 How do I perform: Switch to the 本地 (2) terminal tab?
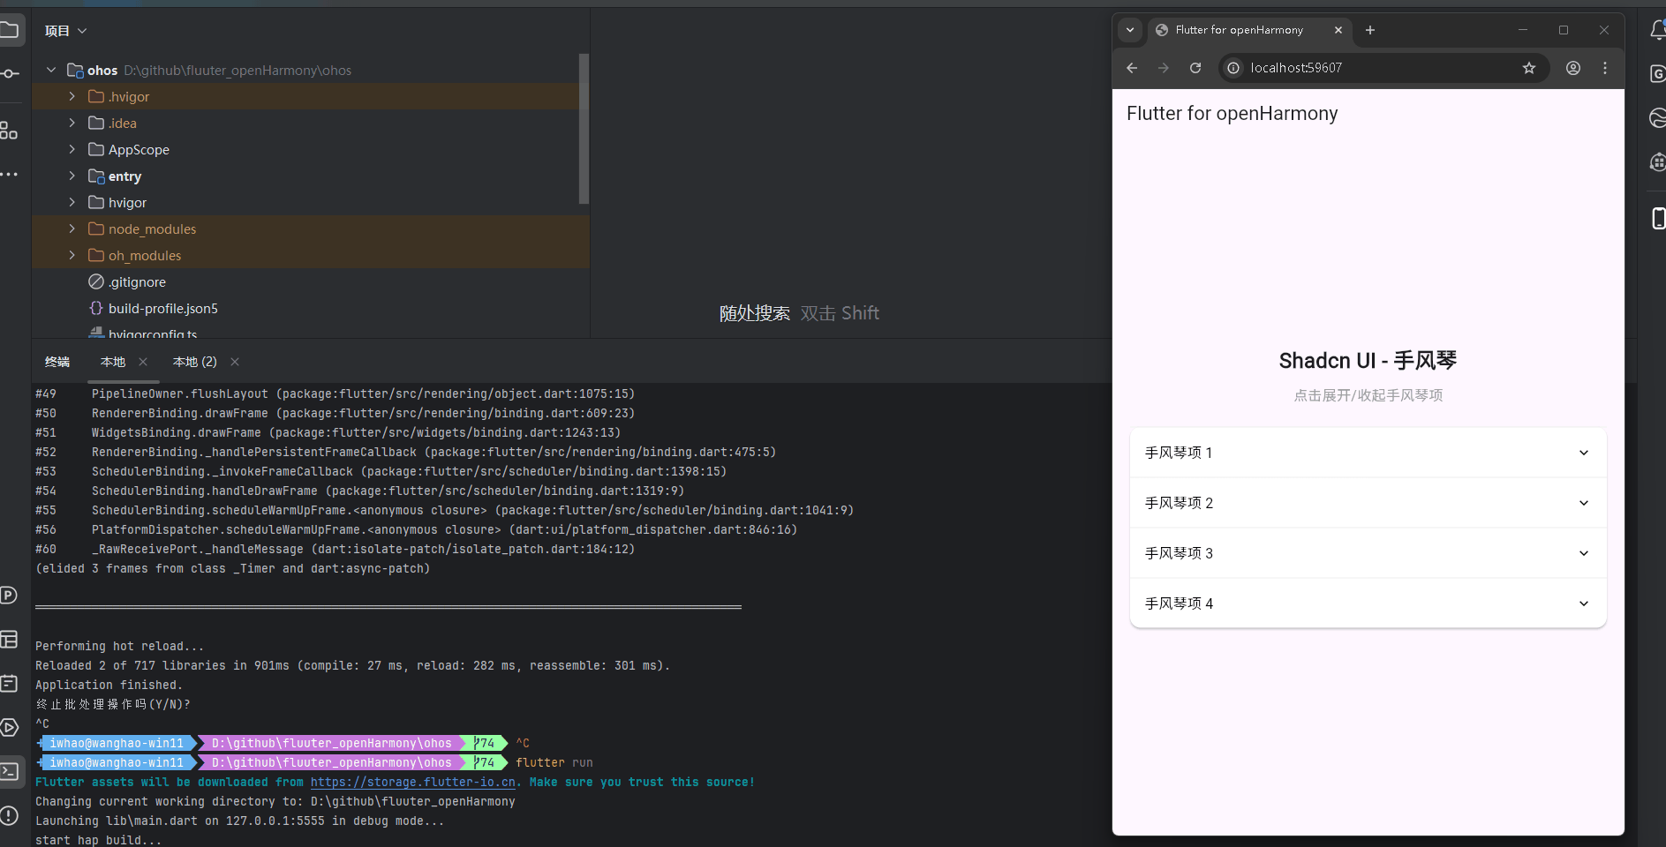tap(195, 362)
